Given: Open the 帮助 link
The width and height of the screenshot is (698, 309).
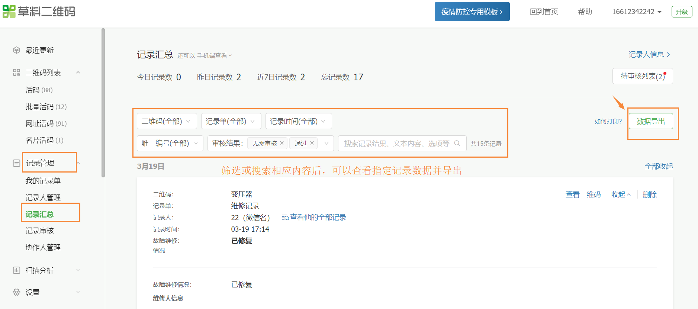Looking at the screenshot, I should pyautogui.click(x=585, y=12).
